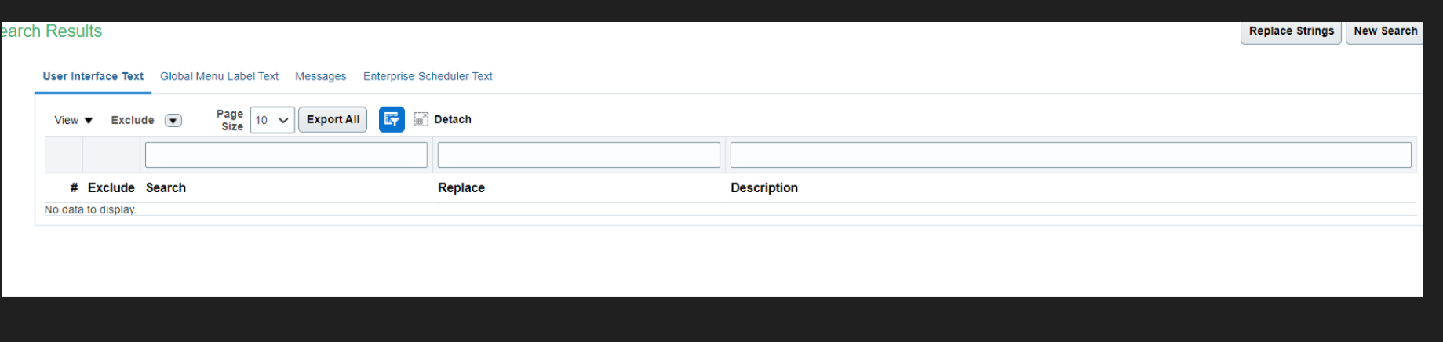Open the Page Size combo box
The height and width of the screenshot is (342, 1443).
[272, 120]
